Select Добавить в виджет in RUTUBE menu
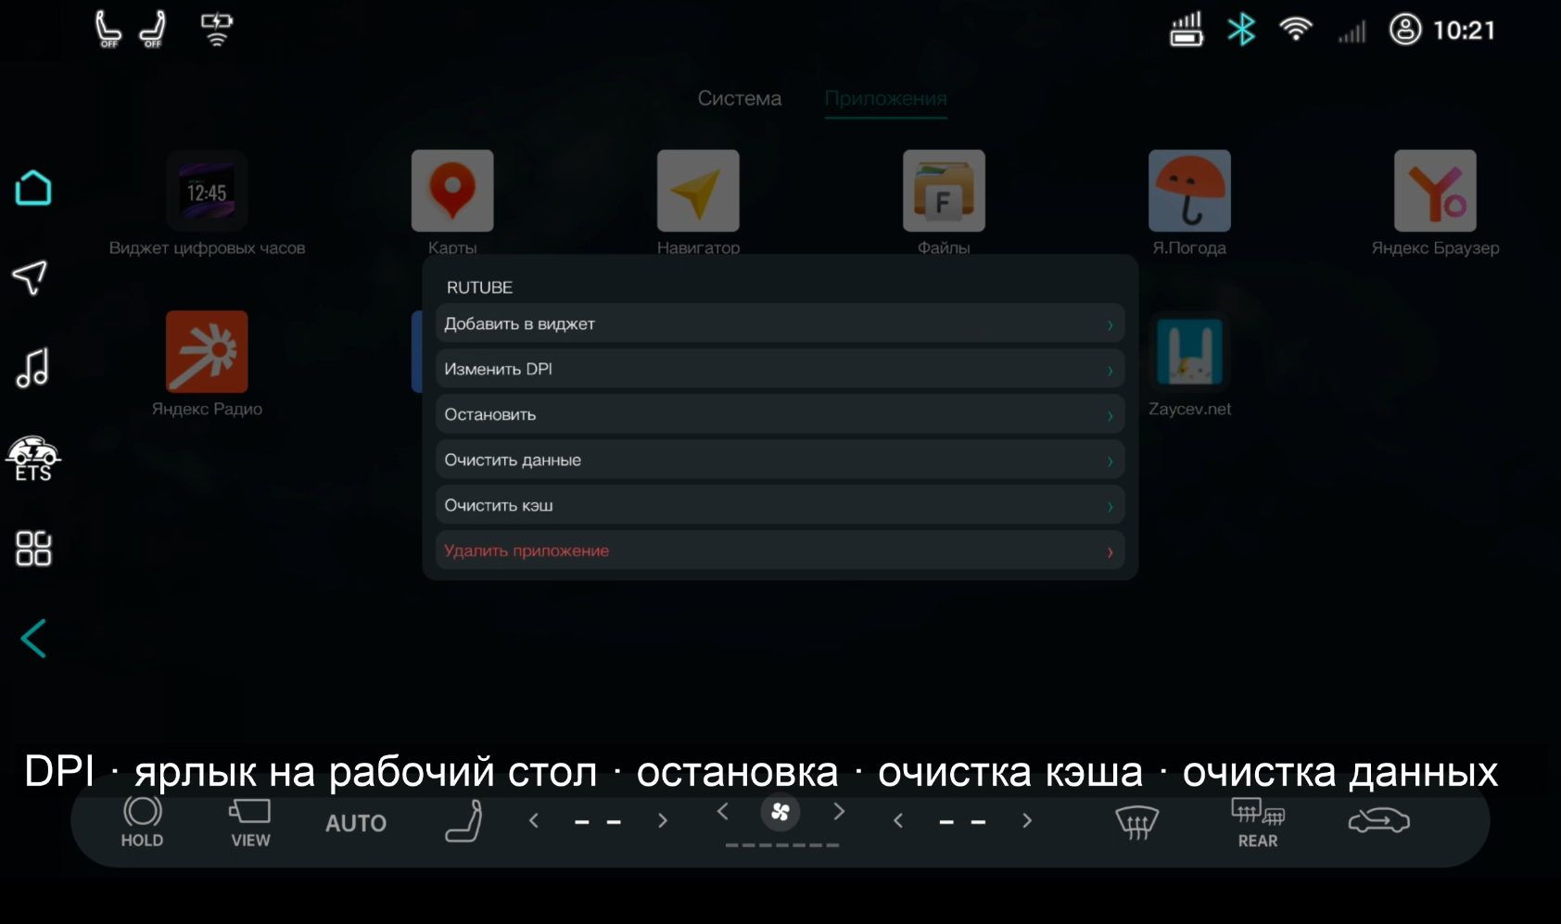 pyautogui.click(x=780, y=323)
